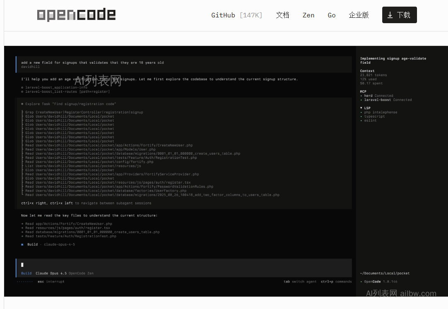
Task: Click the opencode logo
Action: 76,14
